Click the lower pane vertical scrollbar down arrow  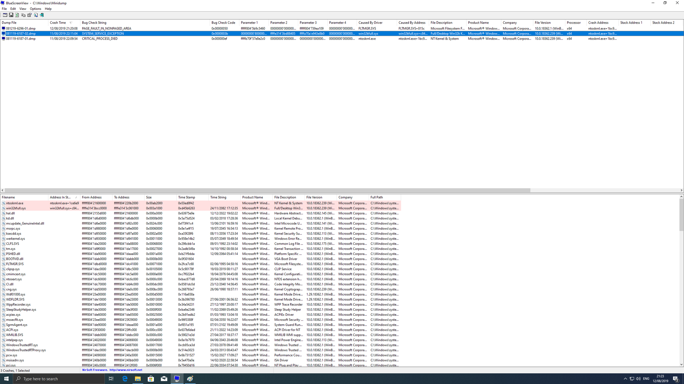point(681,365)
